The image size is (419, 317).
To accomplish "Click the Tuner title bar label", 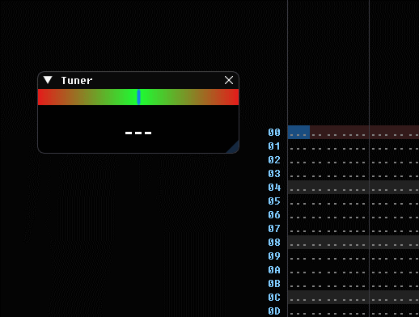I will [x=77, y=80].
